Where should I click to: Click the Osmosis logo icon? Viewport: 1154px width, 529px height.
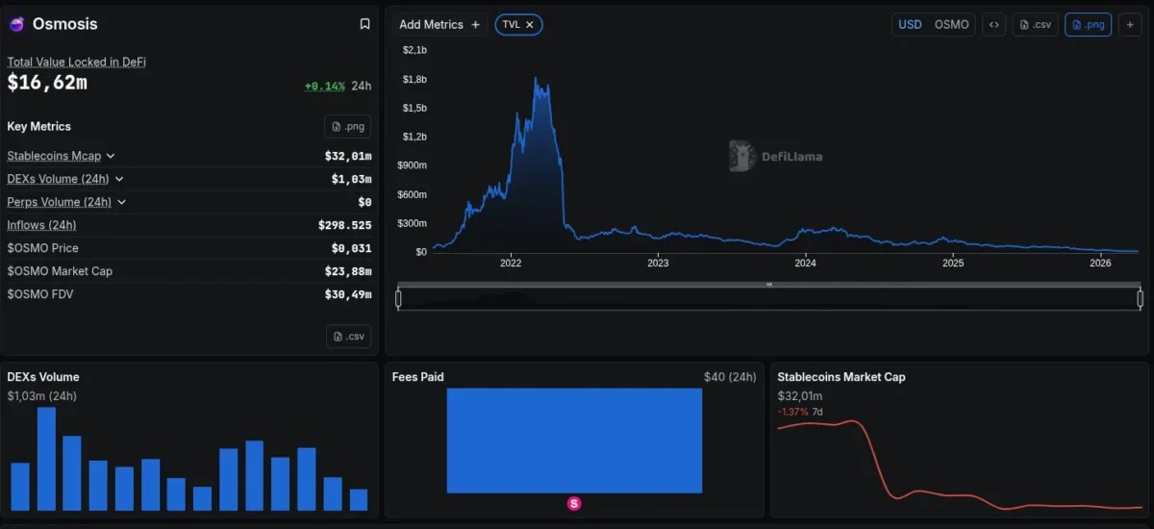click(16, 24)
